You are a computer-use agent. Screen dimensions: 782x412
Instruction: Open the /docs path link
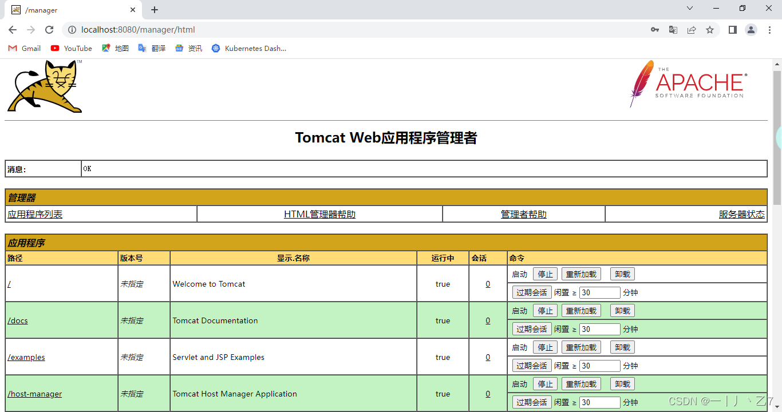[x=18, y=320]
